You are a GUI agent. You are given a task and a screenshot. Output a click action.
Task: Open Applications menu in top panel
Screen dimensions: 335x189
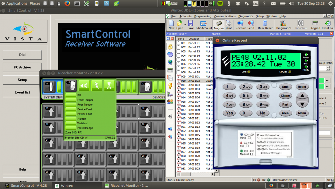pos(14,3)
